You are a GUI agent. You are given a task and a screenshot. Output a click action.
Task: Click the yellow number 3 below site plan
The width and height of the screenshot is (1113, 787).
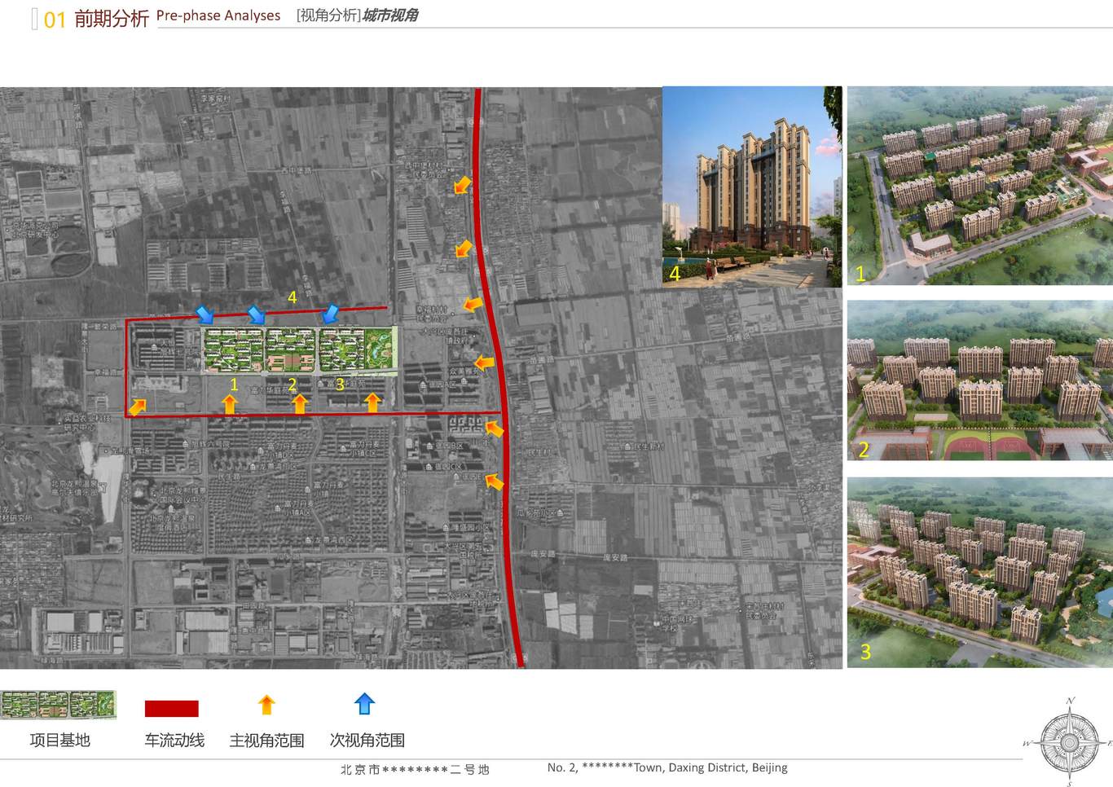pyautogui.click(x=340, y=384)
